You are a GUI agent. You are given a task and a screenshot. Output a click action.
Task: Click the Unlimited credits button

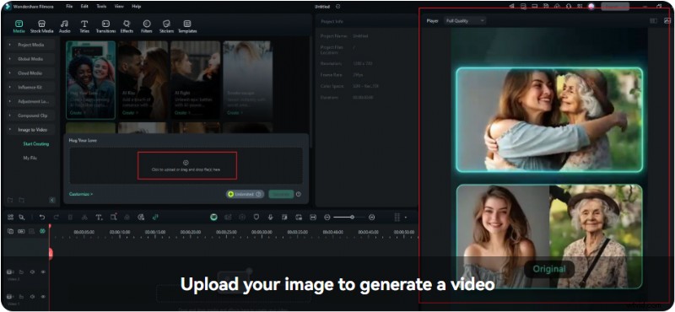click(x=245, y=194)
